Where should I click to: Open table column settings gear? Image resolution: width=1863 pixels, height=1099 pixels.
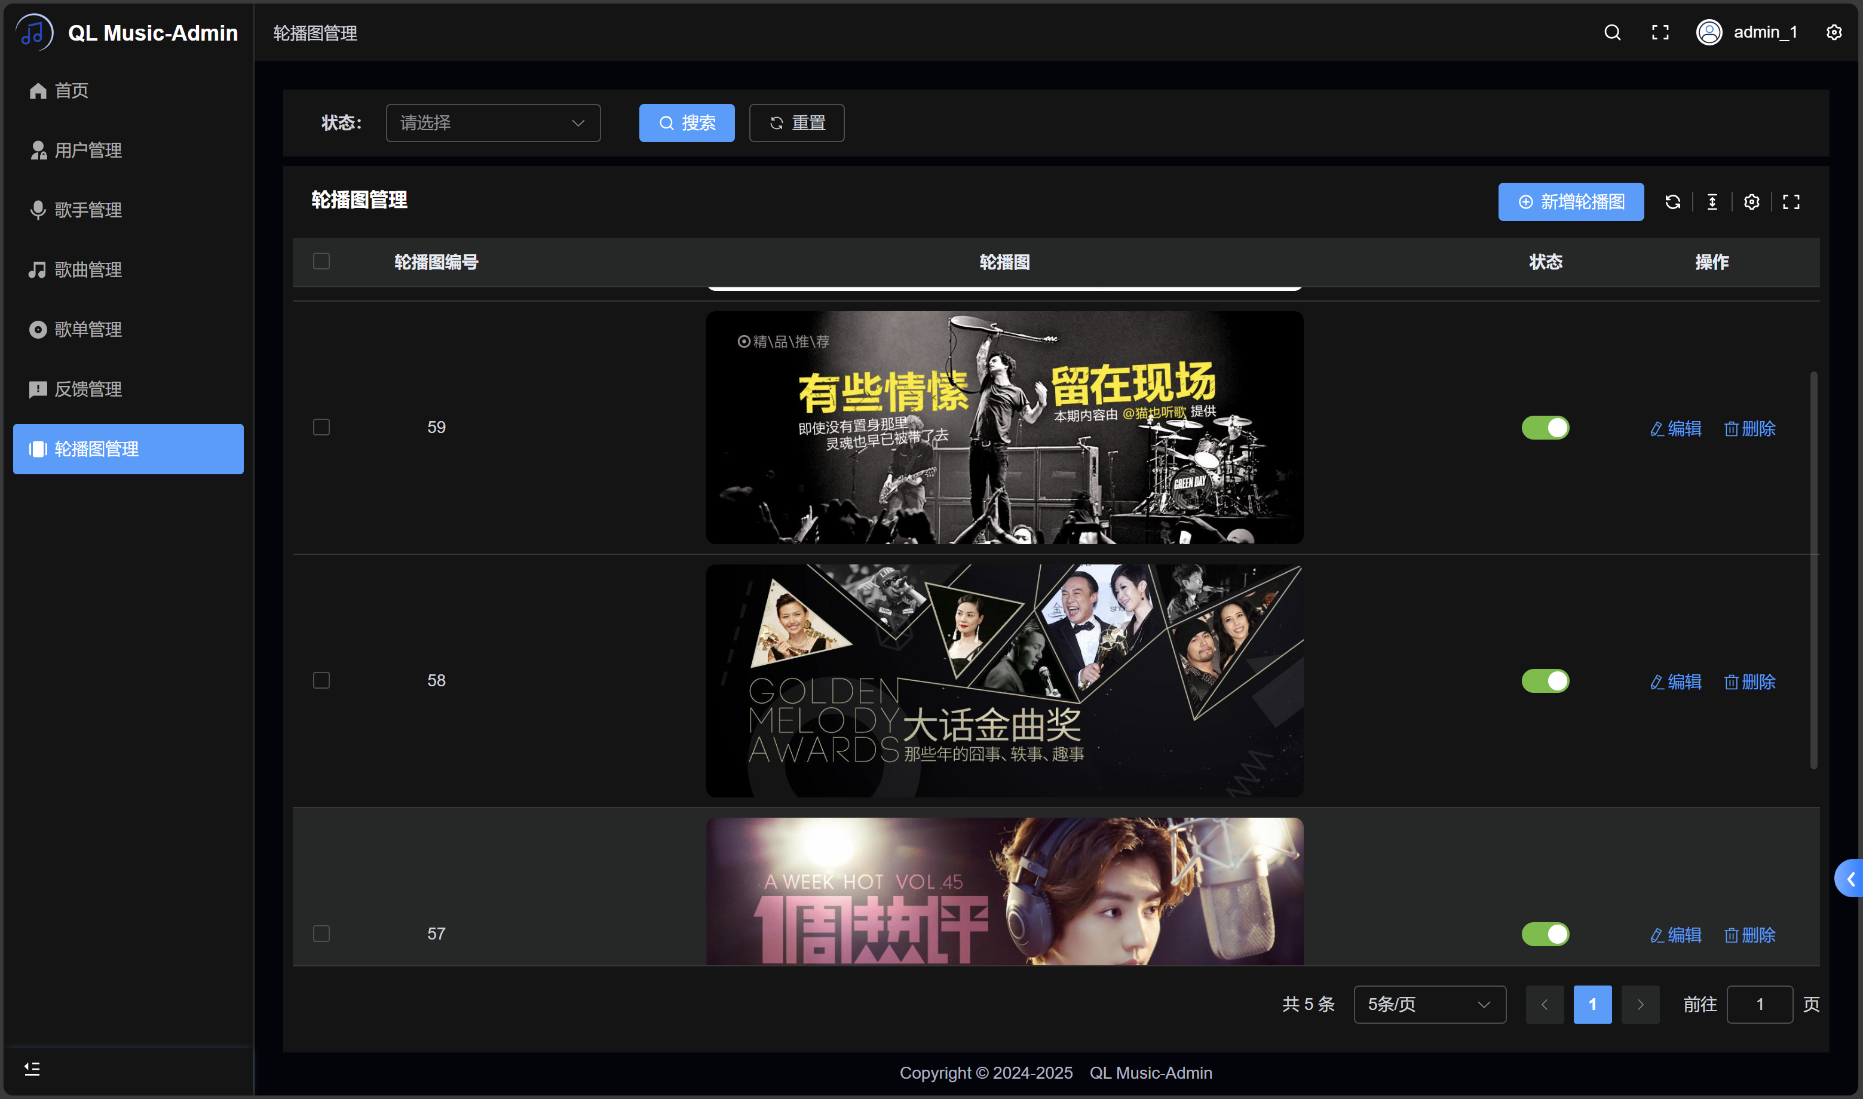click(x=1751, y=202)
